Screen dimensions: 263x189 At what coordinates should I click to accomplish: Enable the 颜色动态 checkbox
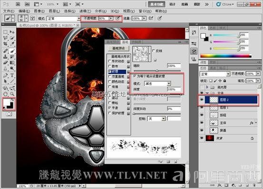click(110, 82)
